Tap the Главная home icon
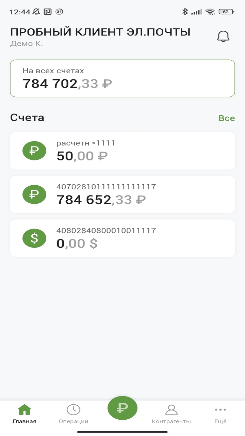This screenshot has width=245, height=436. point(24,409)
